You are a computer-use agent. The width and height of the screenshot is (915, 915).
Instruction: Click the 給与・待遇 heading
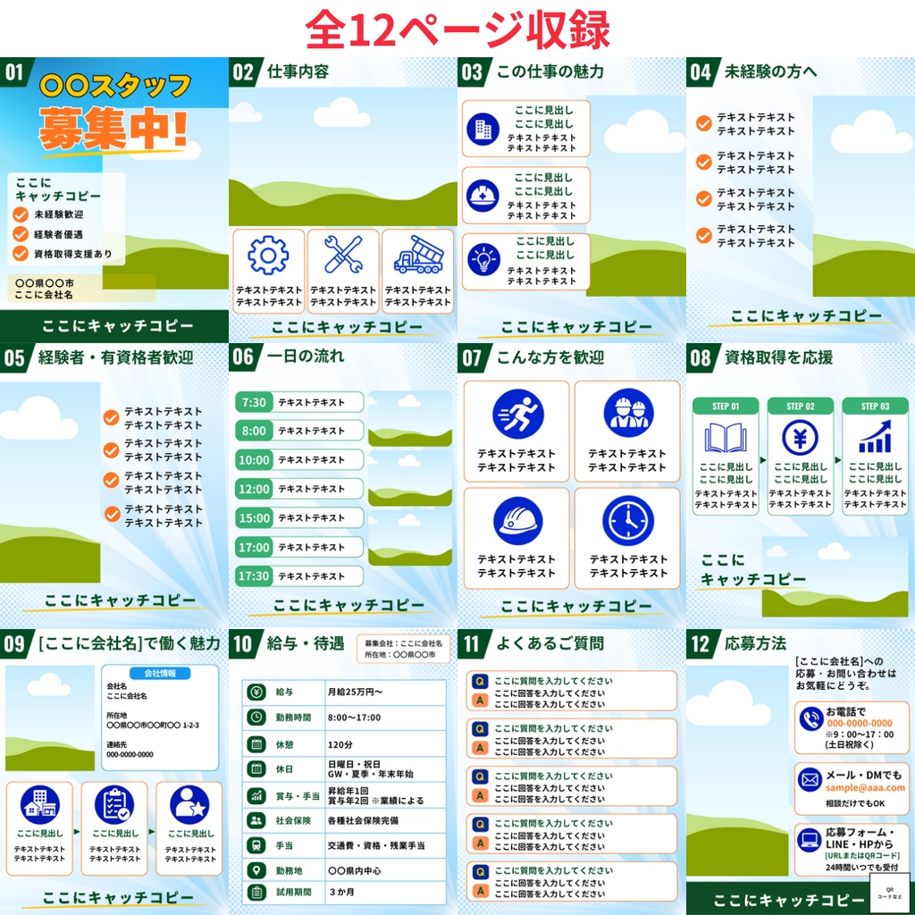(x=306, y=643)
